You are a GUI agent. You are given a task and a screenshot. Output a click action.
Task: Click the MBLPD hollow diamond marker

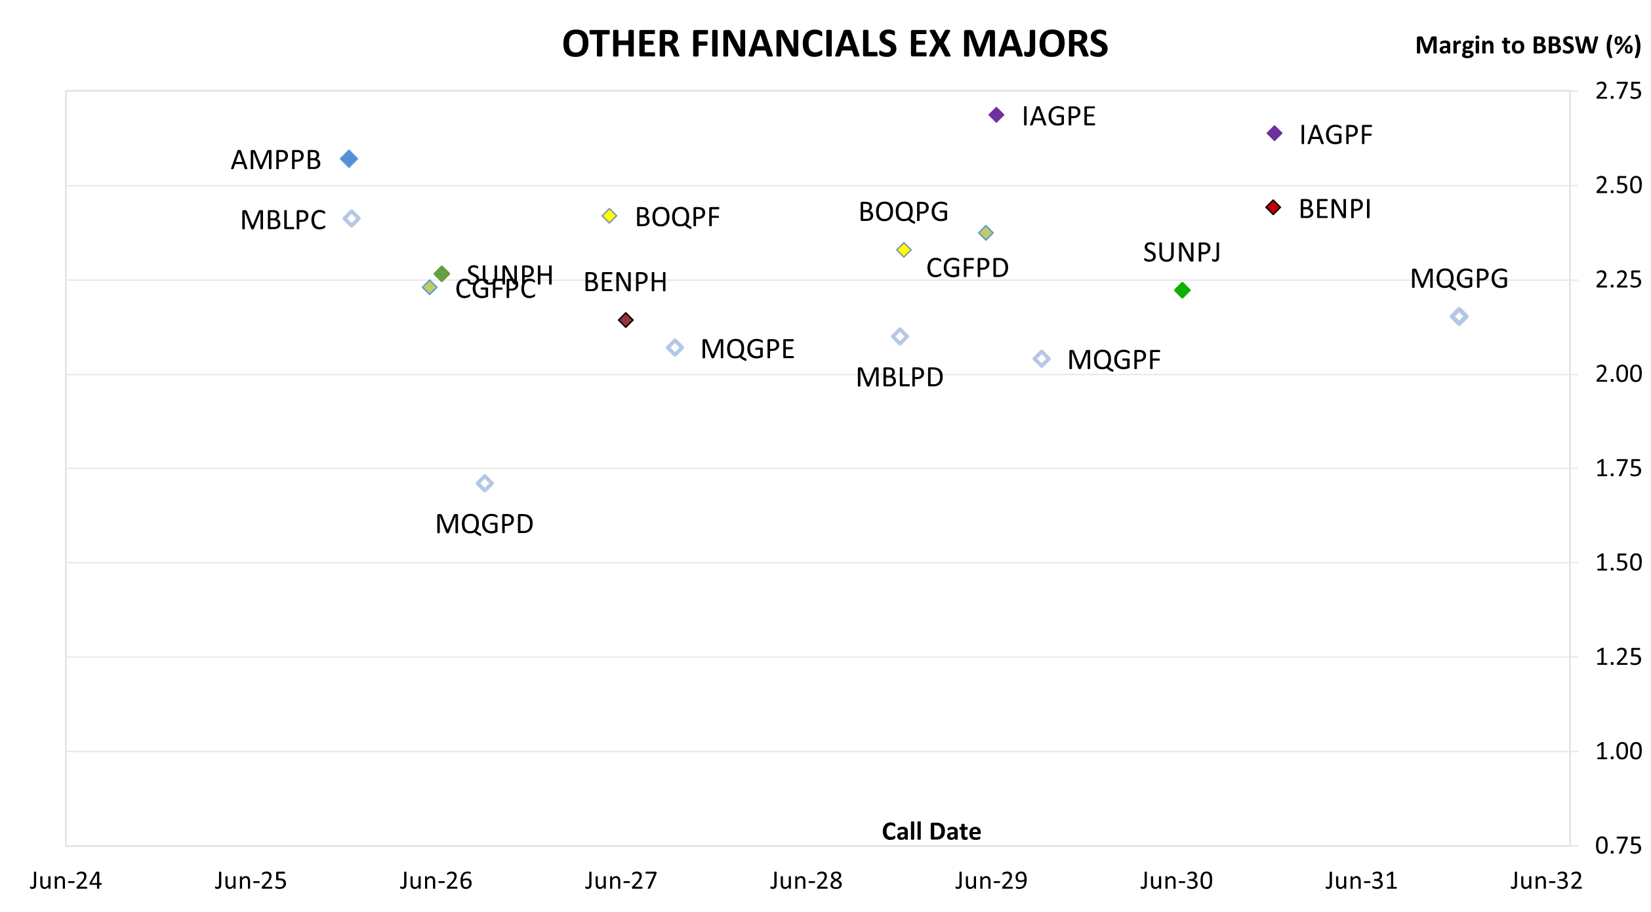[x=900, y=336]
